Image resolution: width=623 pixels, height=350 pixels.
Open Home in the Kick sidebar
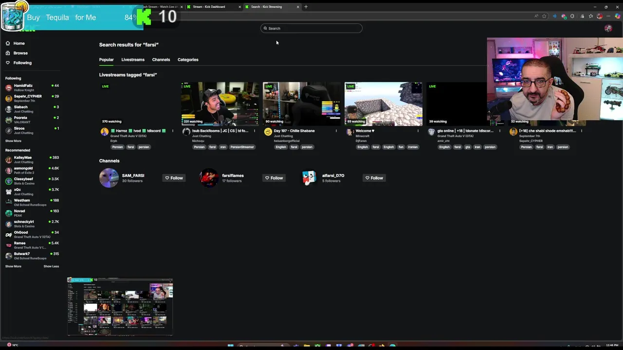(x=15, y=43)
